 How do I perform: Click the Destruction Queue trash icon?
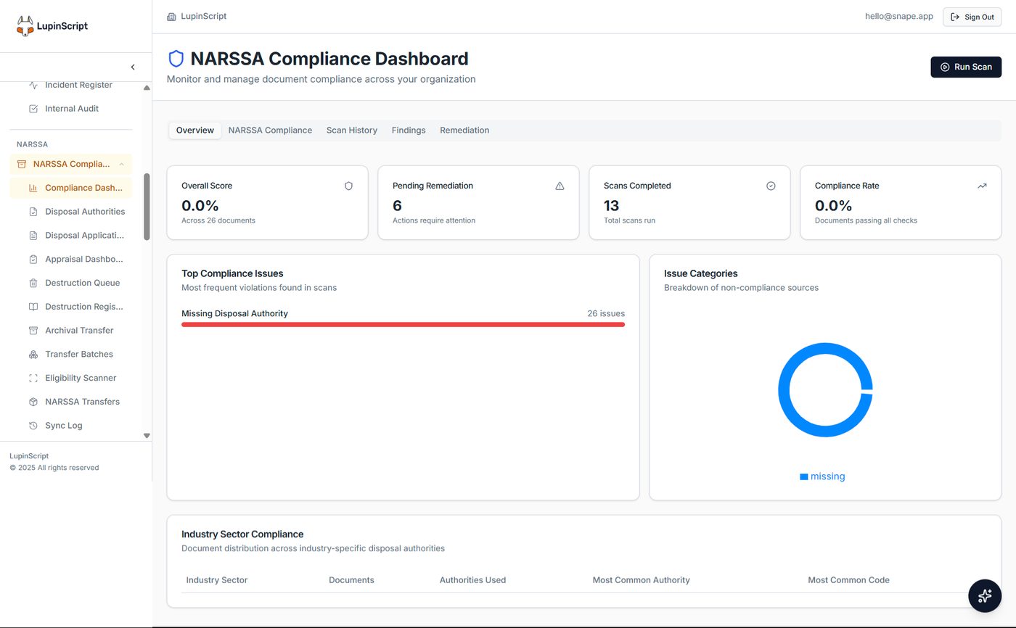pyautogui.click(x=33, y=283)
